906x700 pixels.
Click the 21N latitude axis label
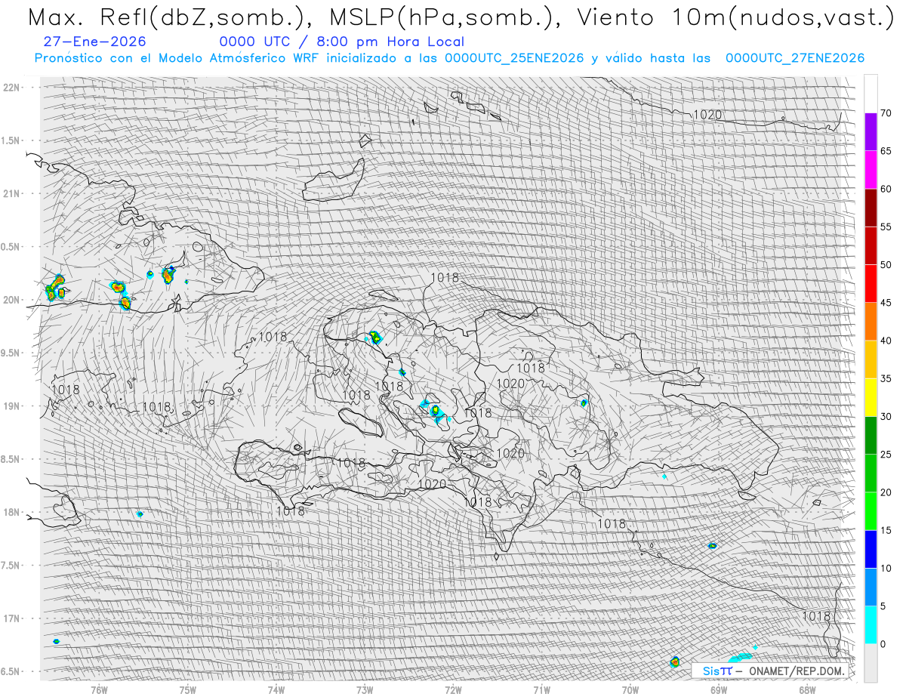pyautogui.click(x=11, y=193)
